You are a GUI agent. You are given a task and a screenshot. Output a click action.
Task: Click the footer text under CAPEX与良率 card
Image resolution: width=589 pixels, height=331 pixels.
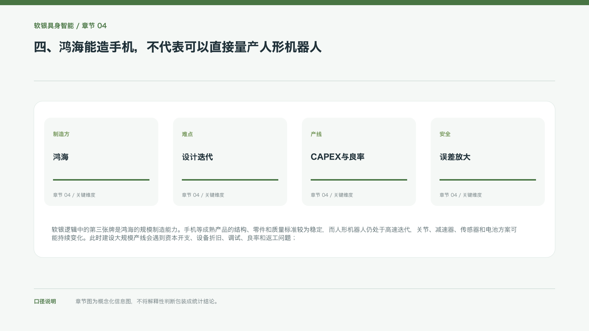click(x=332, y=195)
